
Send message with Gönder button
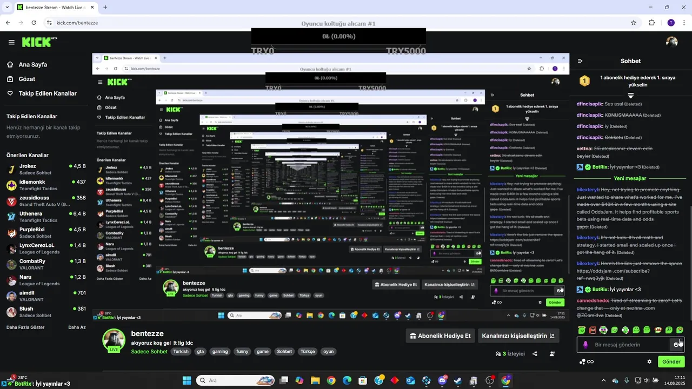(671, 361)
